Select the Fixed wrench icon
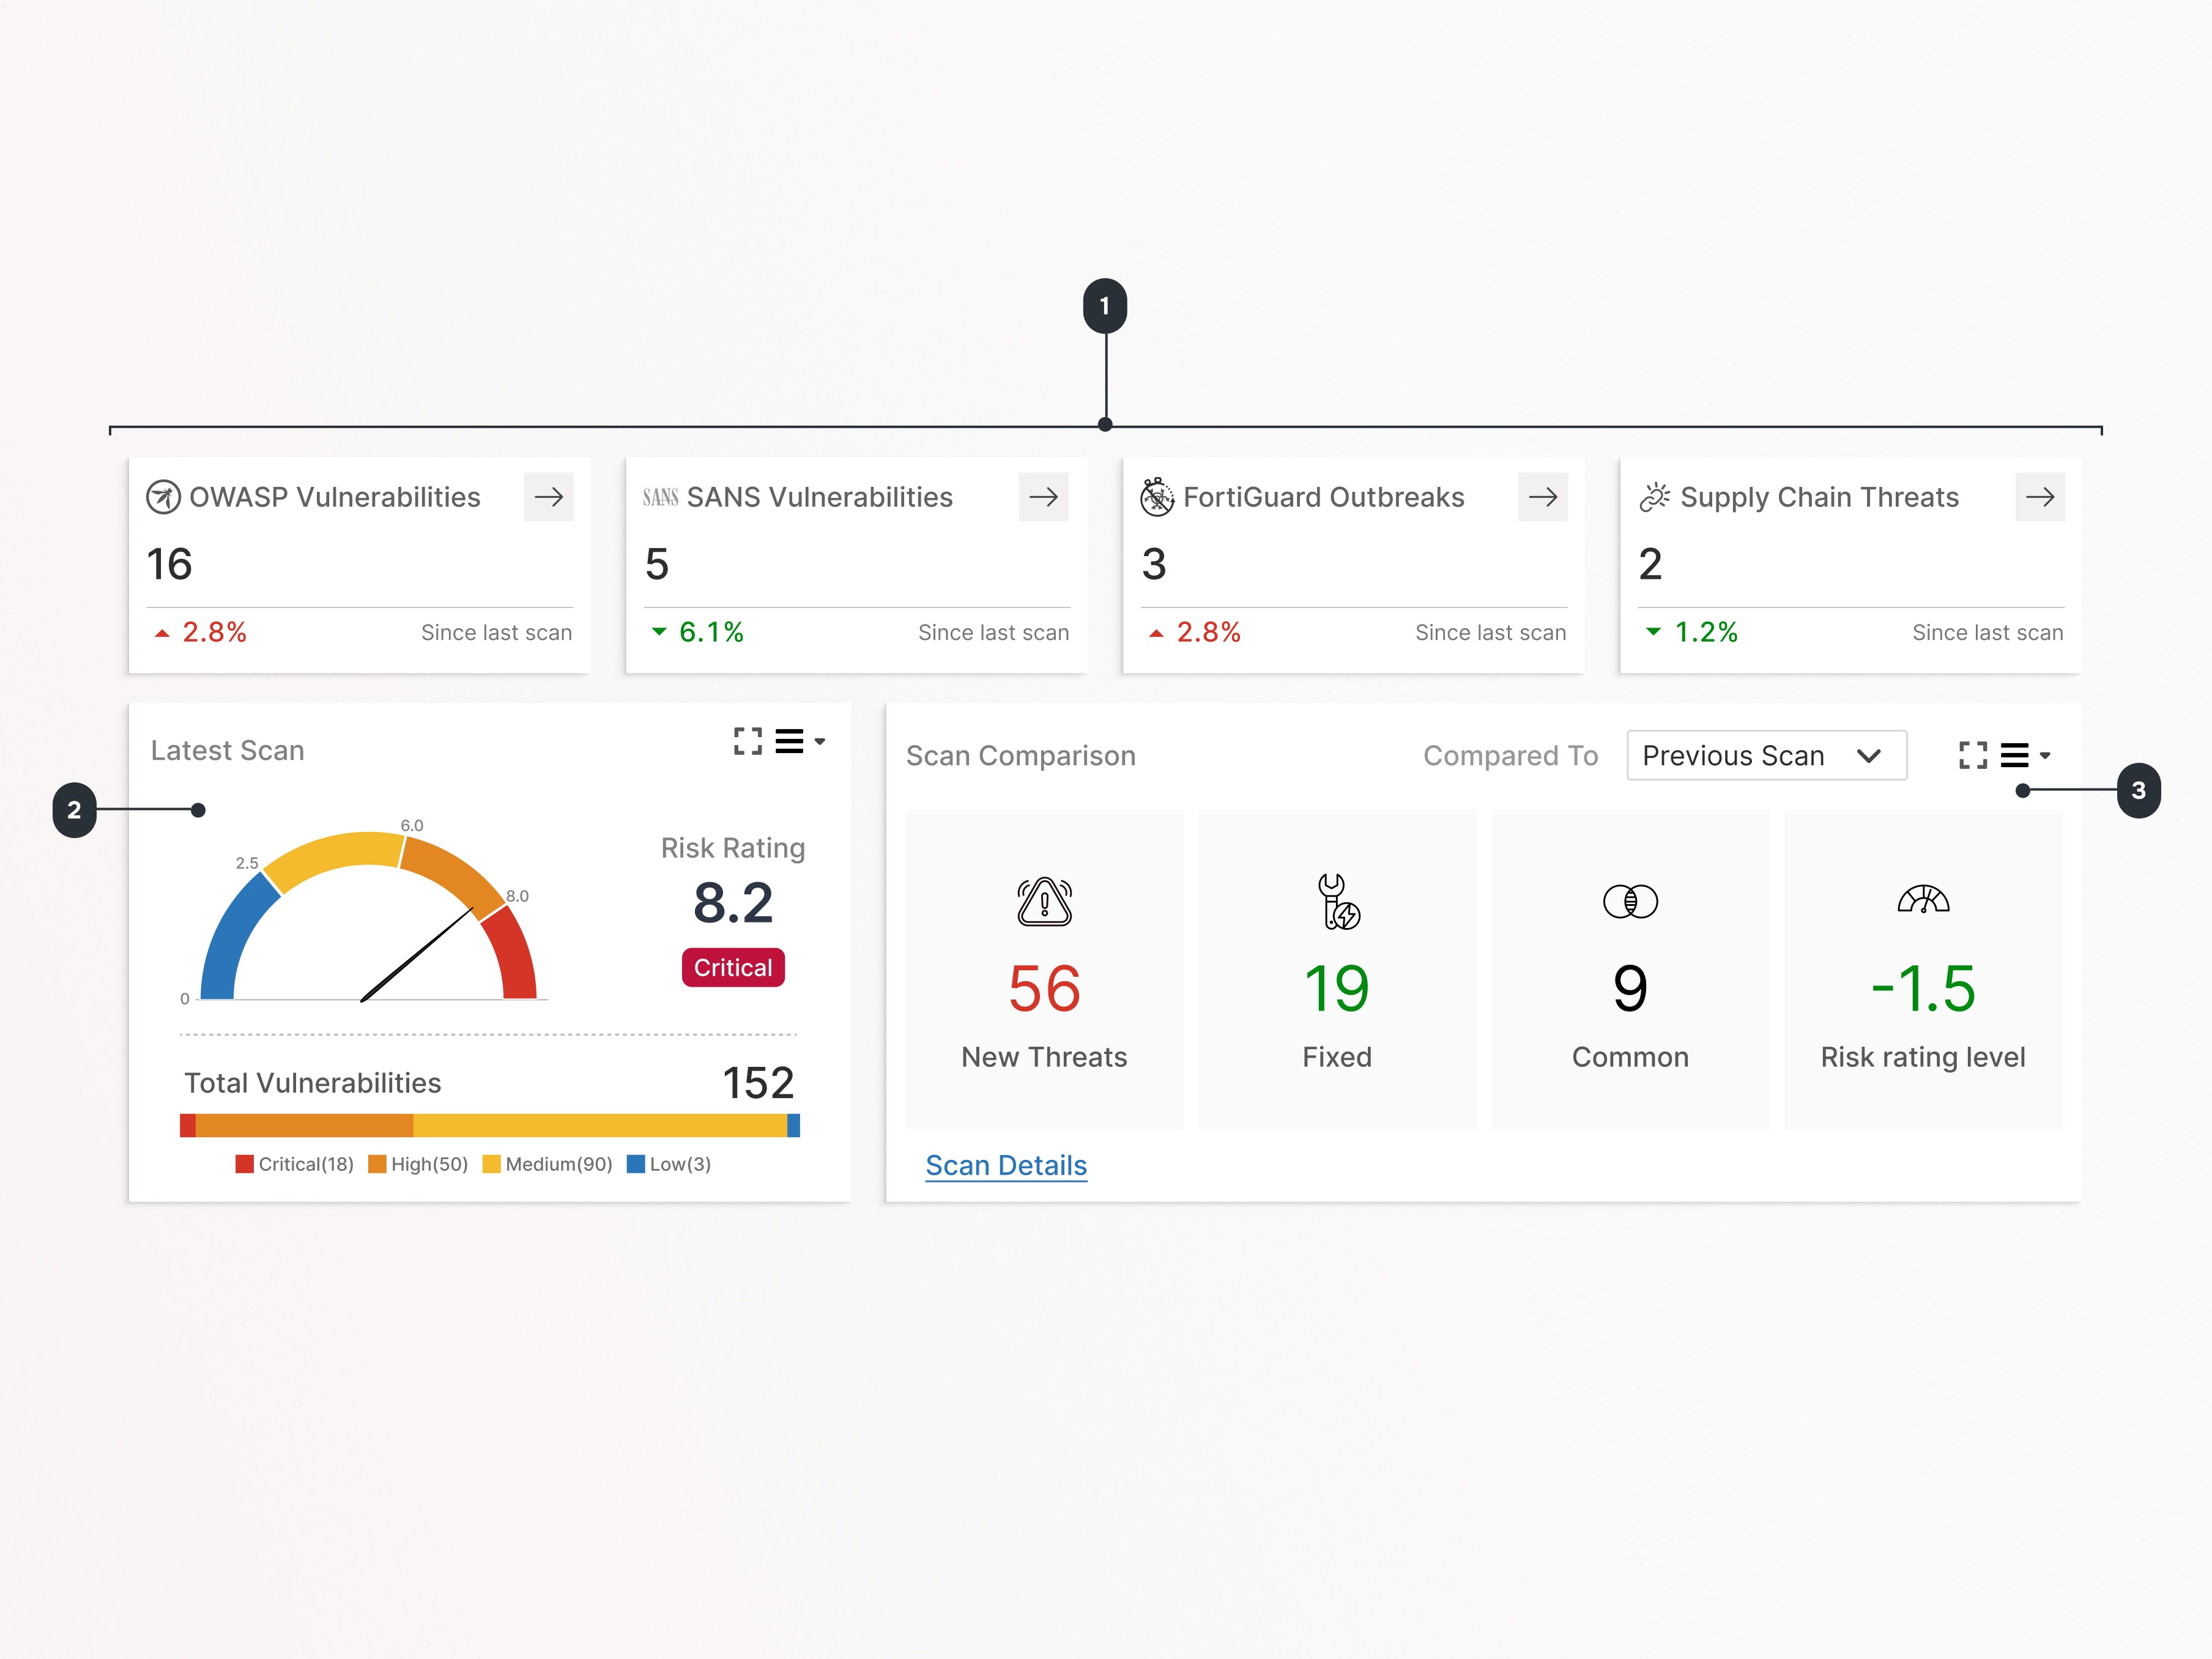This screenshot has width=2212, height=1659. click(x=1337, y=903)
